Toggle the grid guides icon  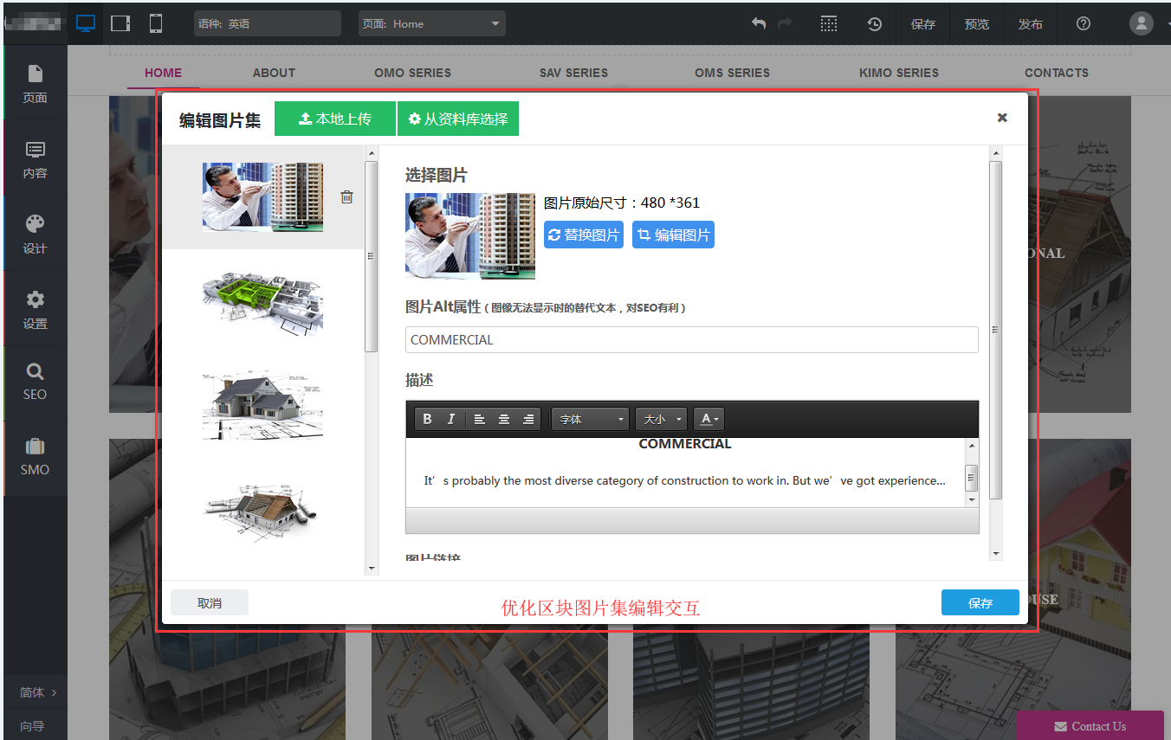click(x=829, y=23)
